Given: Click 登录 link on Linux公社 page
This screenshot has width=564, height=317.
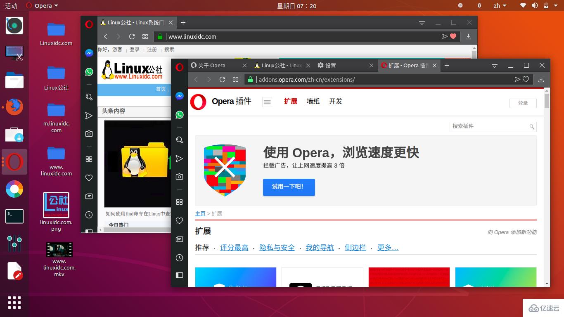Looking at the screenshot, I should click(x=135, y=49).
